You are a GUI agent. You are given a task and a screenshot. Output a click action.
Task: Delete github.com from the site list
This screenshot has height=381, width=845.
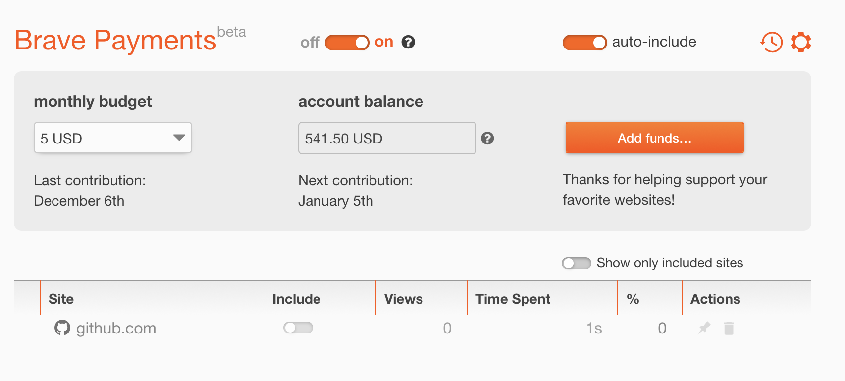click(729, 328)
